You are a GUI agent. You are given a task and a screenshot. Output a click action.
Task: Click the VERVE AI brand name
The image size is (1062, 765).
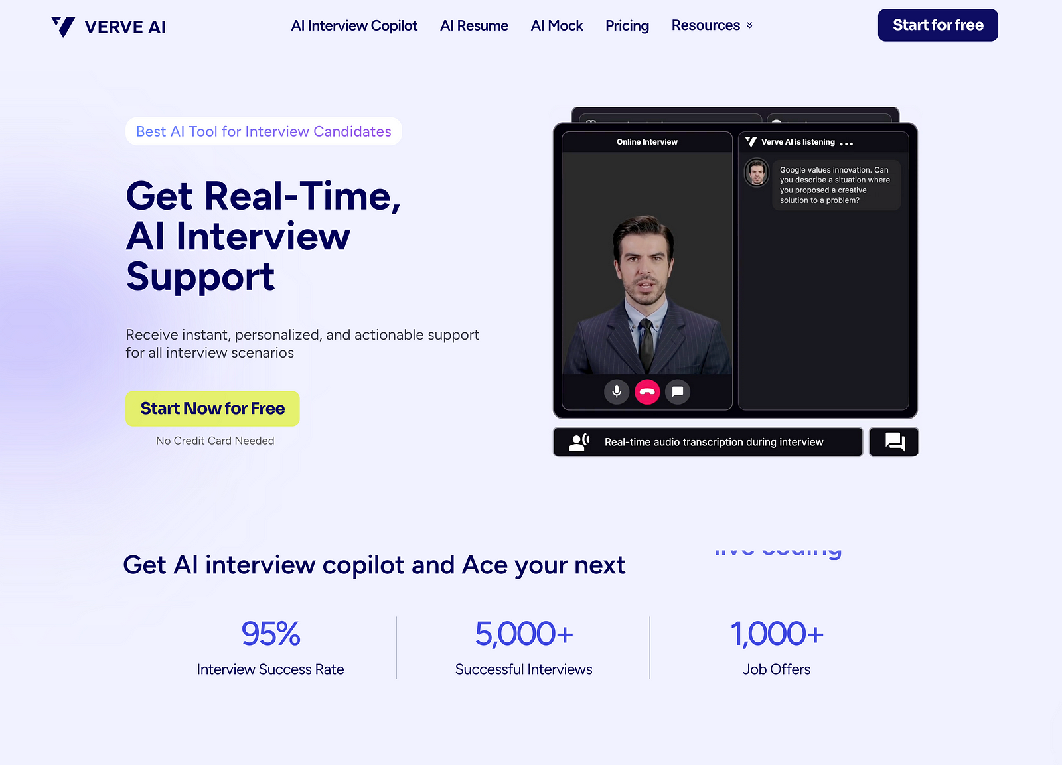pyautogui.click(x=125, y=27)
